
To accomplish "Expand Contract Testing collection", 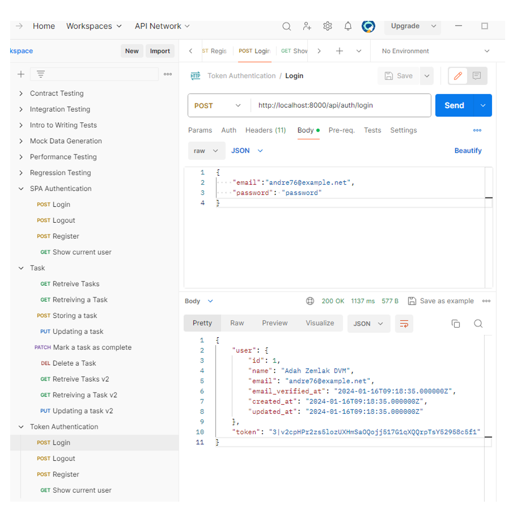I will (x=21, y=94).
